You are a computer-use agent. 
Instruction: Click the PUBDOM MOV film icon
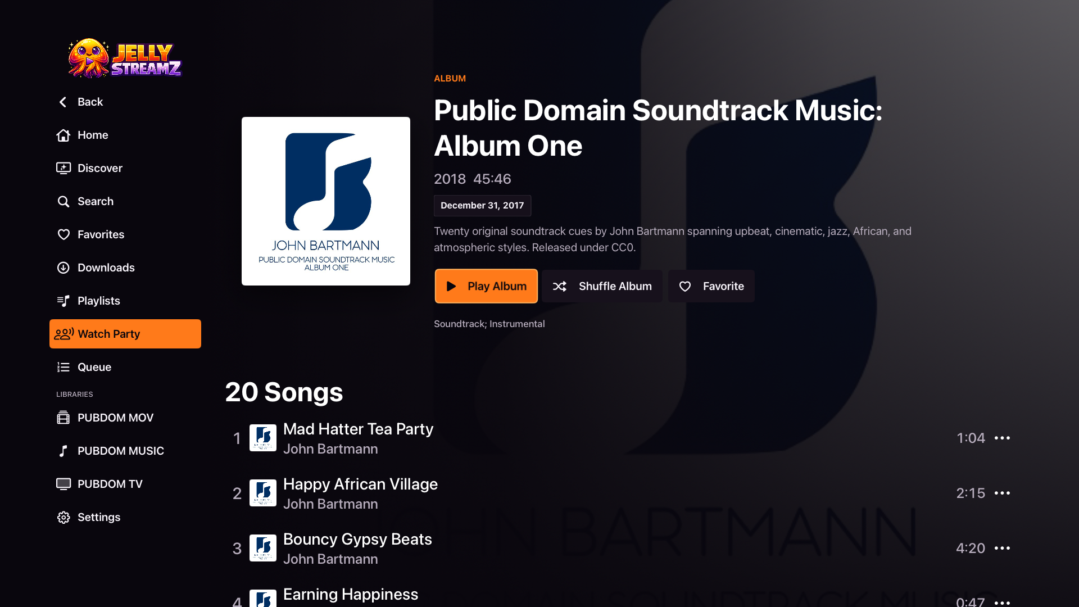coord(64,418)
